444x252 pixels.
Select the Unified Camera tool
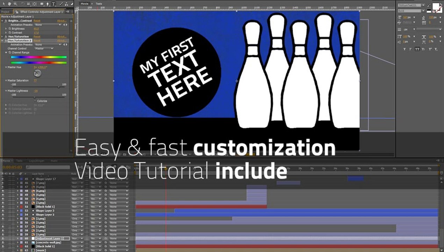tap(29, 4)
